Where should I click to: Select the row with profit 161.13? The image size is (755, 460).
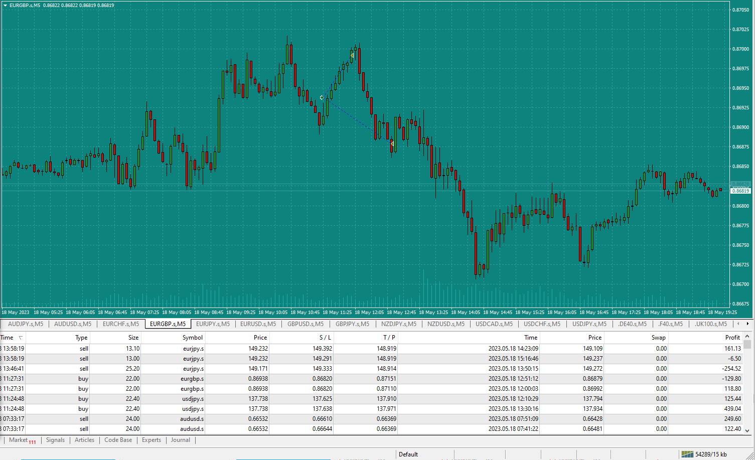pyautogui.click(x=371, y=349)
